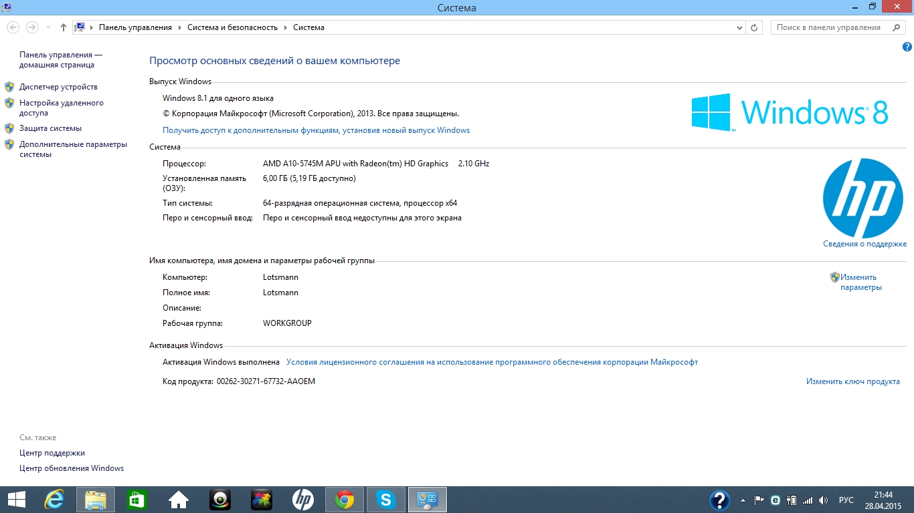914x513 pixels.
Task: Click the forward navigation arrow
Action: pyautogui.click(x=32, y=27)
